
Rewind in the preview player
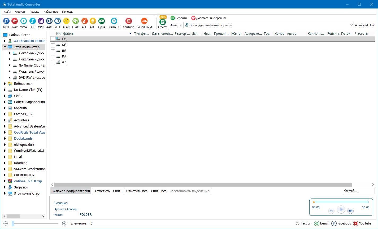coord(331,211)
